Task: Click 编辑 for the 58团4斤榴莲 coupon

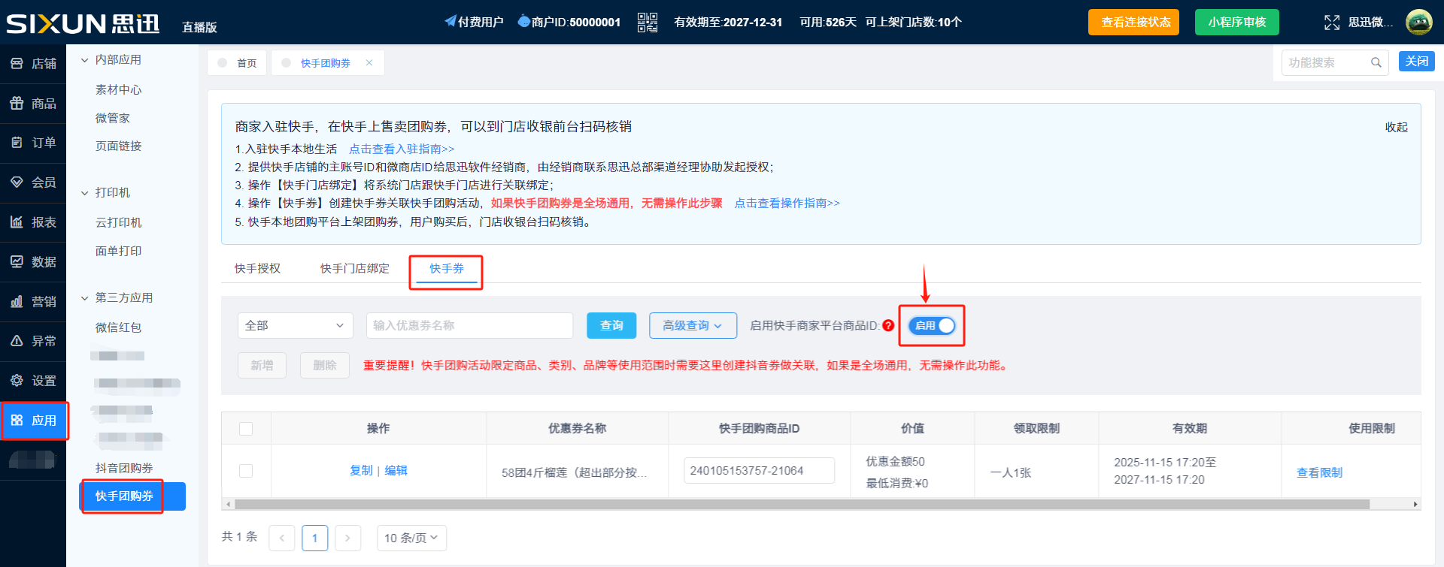Action: pyautogui.click(x=396, y=471)
